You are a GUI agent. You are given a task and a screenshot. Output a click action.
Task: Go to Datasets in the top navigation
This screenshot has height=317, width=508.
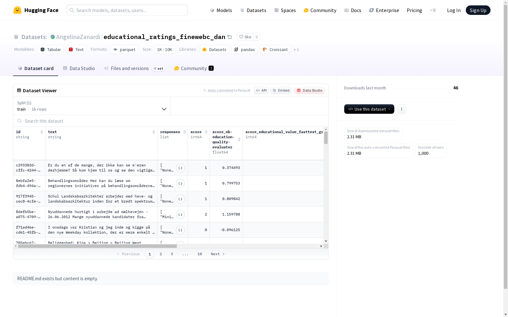(x=253, y=10)
